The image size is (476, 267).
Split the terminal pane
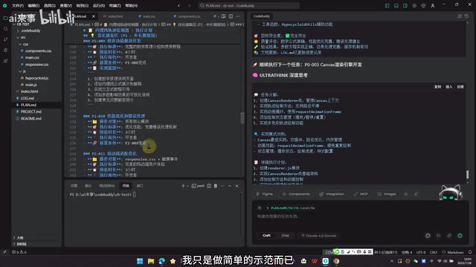pos(209,186)
